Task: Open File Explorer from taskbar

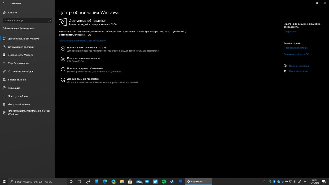Action: pos(122,181)
